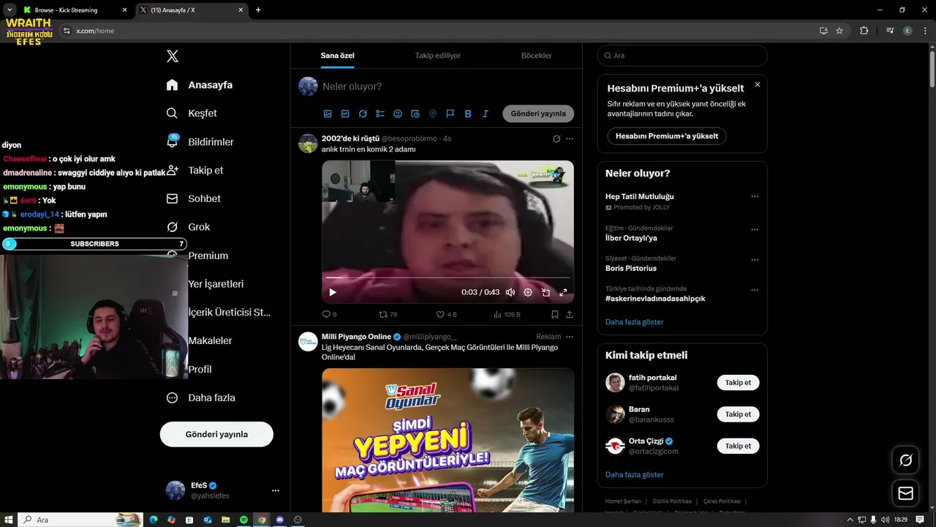Click the flag icon in composer toolbar

pyautogui.click(x=450, y=114)
